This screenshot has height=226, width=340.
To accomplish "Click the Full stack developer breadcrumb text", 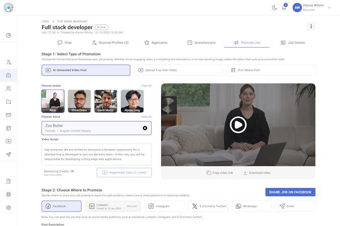I will 73,21.
